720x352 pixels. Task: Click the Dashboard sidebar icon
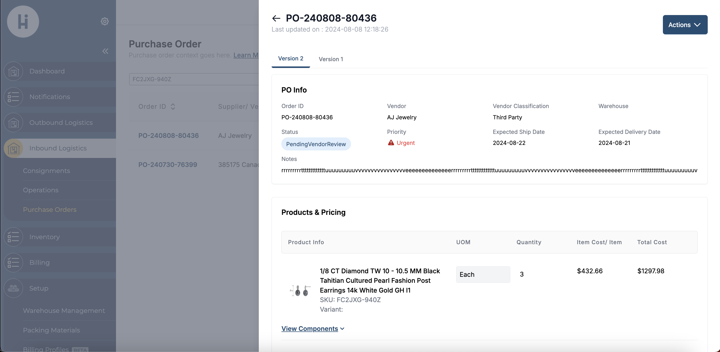pyautogui.click(x=14, y=71)
